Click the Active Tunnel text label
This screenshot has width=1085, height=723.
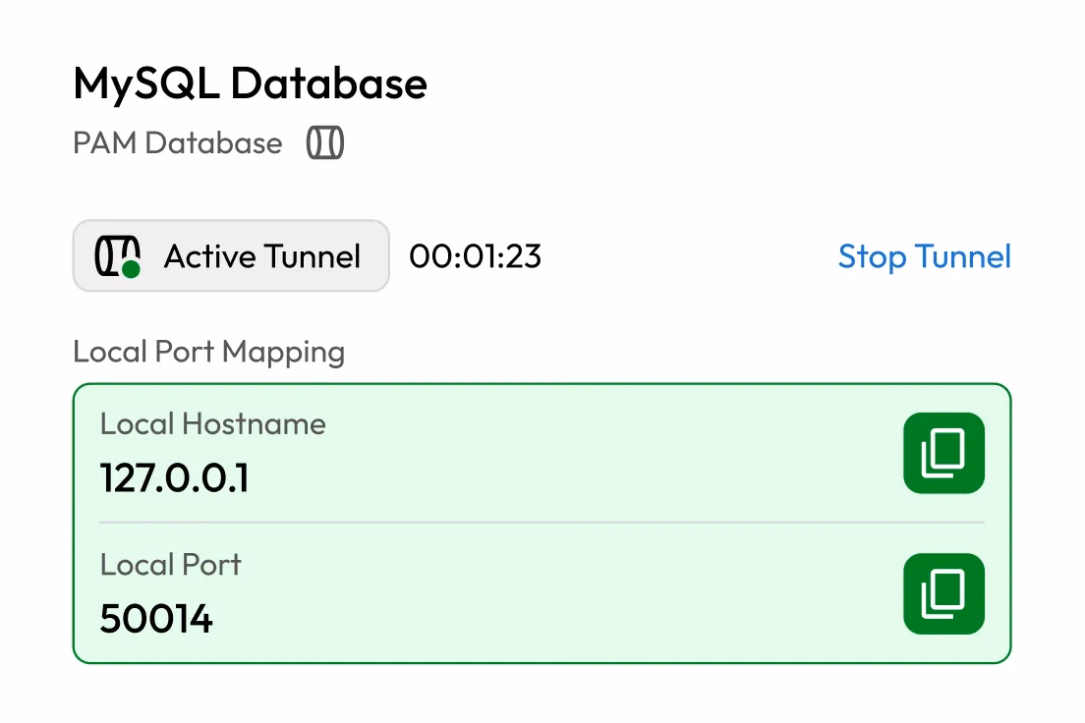262,256
